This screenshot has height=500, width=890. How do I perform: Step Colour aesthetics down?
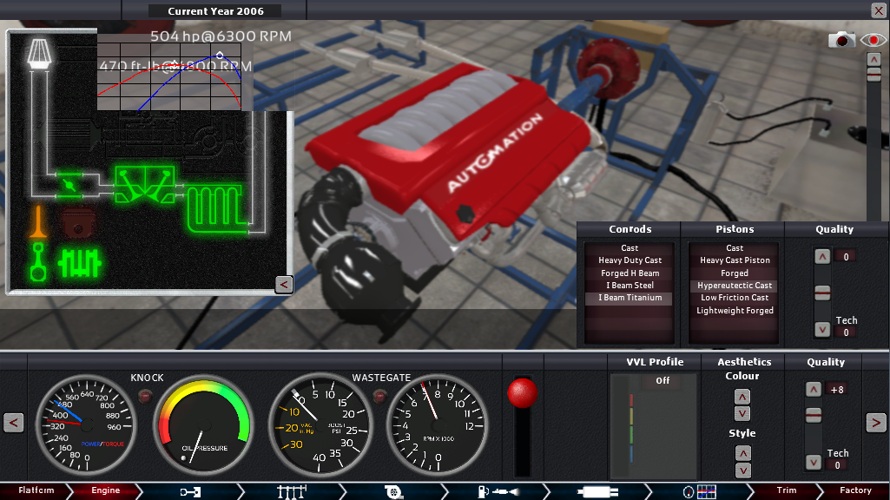pos(742,413)
